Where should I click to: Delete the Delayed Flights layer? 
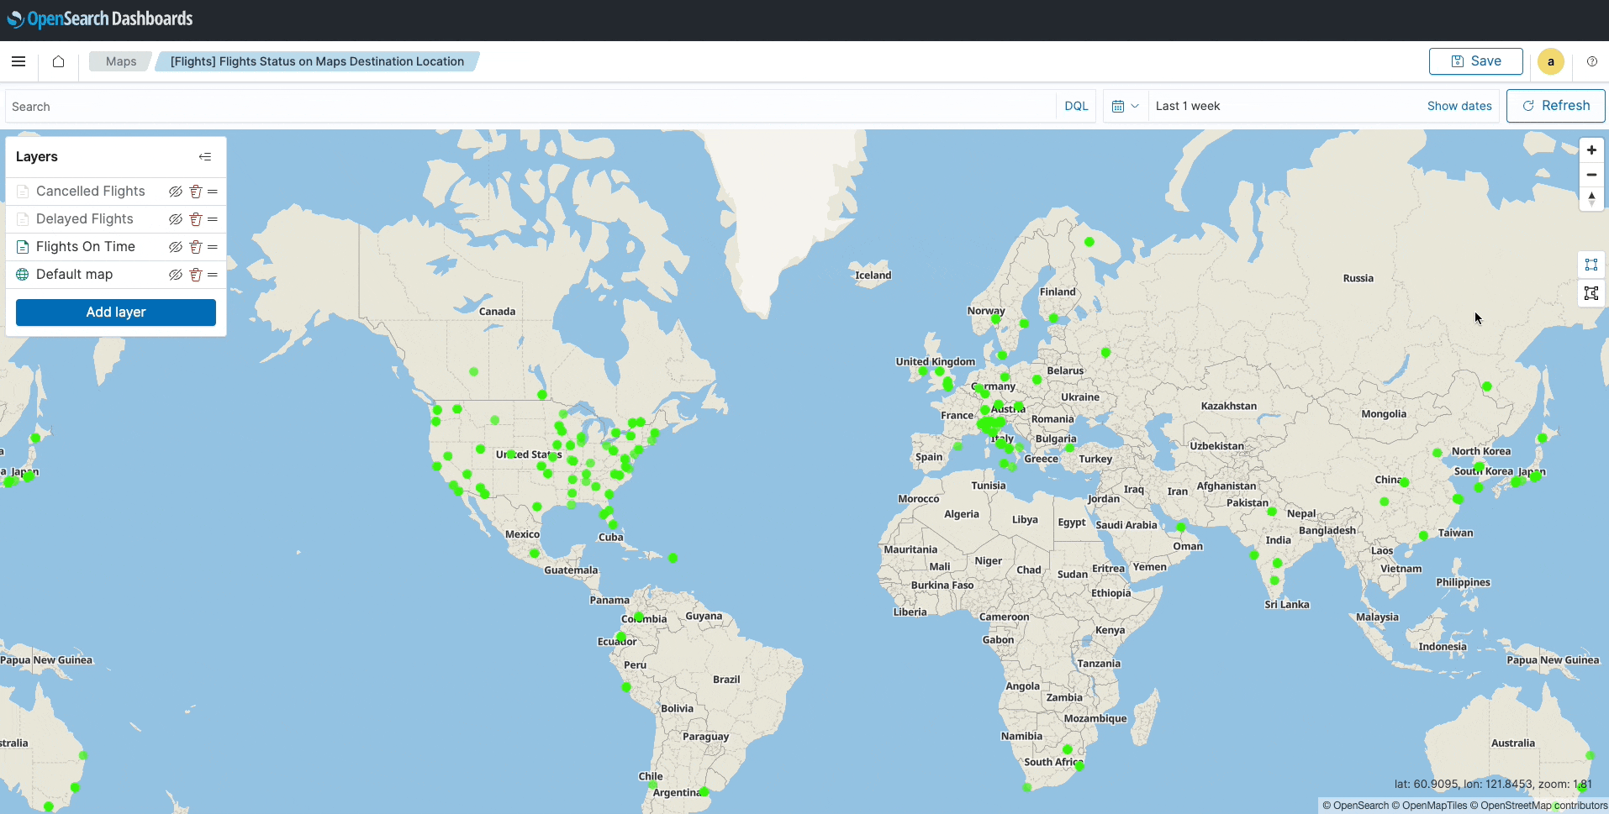pyautogui.click(x=195, y=219)
